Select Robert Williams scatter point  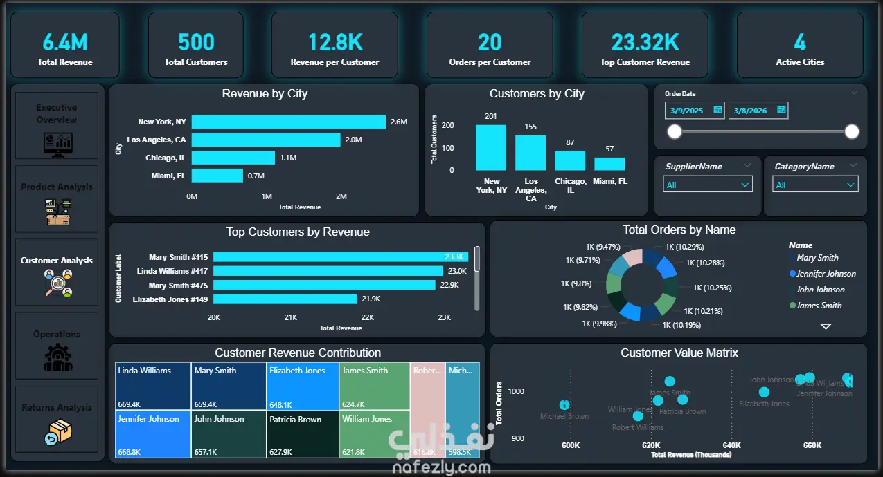tap(638, 416)
